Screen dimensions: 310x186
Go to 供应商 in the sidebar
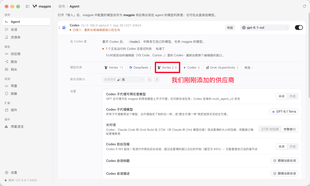(26, 54)
